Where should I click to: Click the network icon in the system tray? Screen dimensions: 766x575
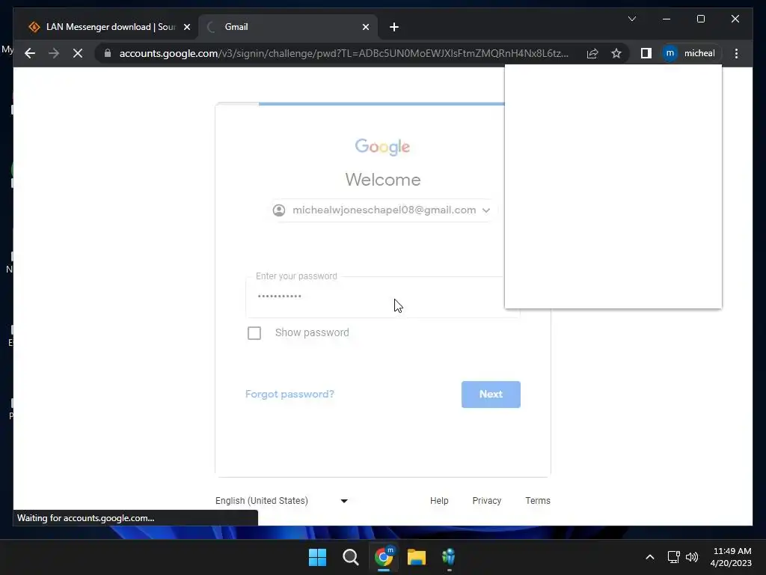pyautogui.click(x=674, y=557)
